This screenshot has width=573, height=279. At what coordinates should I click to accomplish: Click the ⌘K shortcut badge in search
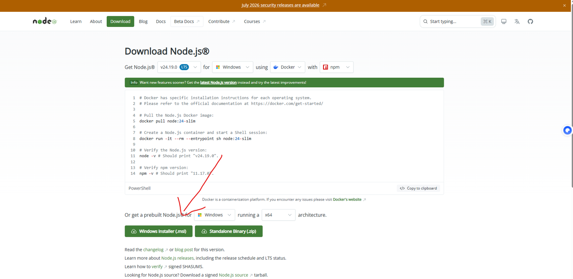487,21
